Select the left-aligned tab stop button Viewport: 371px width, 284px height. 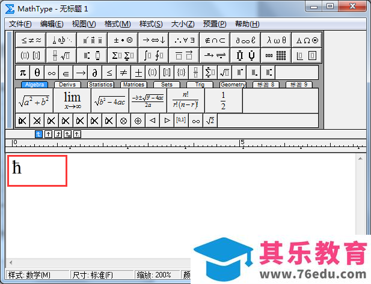38,134
